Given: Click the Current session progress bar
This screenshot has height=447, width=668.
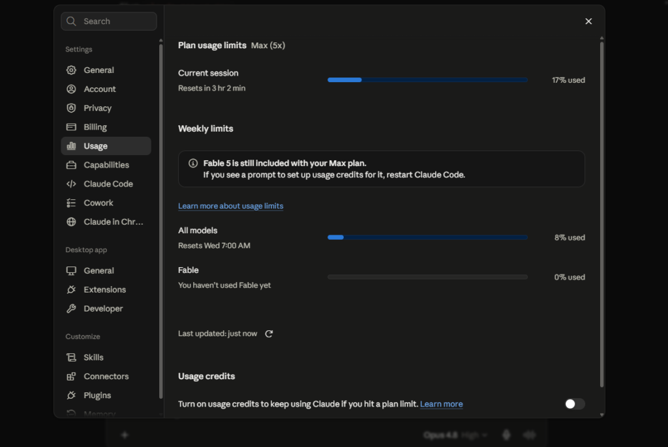Looking at the screenshot, I should (427, 80).
